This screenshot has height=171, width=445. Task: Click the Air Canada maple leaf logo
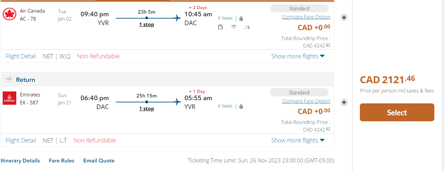click(x=10, y=14)
